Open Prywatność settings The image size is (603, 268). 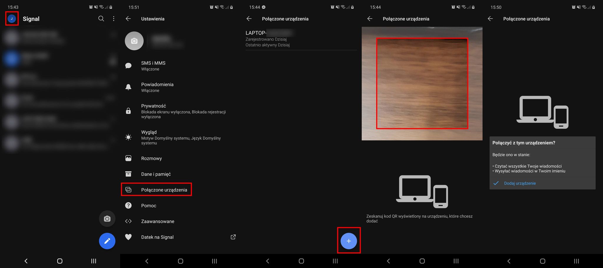(180, 111)
